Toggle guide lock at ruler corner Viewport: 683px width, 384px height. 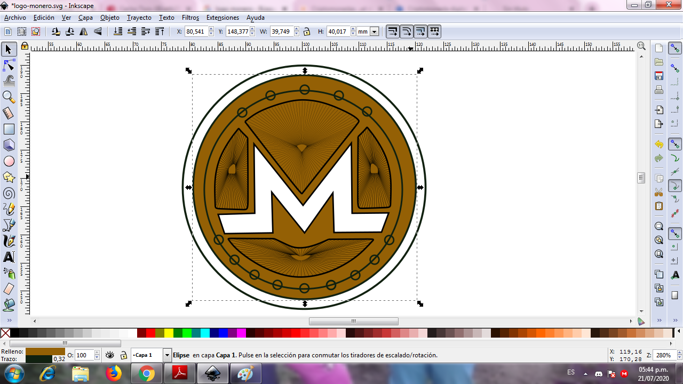[25, 46]
